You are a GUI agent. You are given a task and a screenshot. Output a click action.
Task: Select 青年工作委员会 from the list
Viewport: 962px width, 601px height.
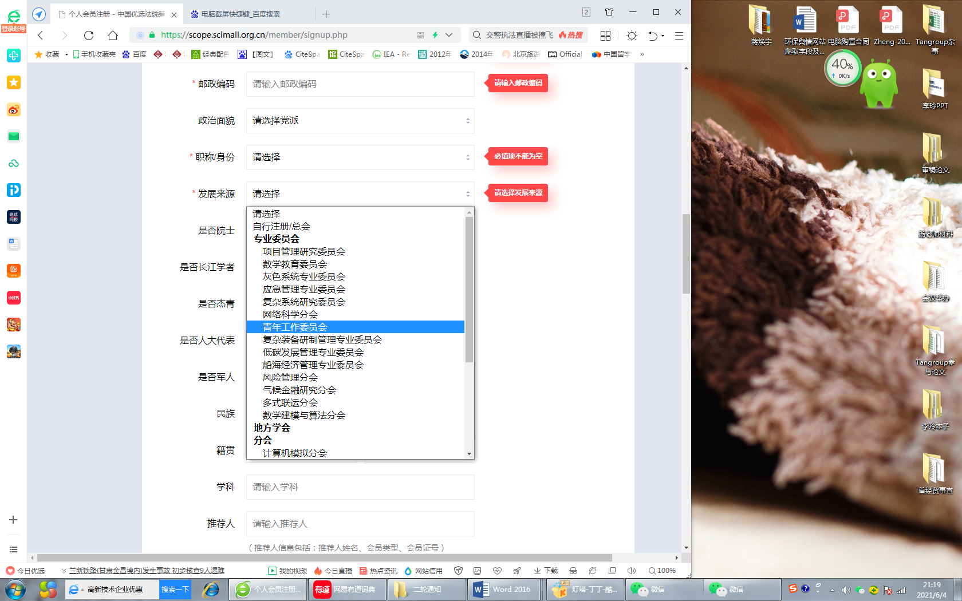tap(295, 327)
